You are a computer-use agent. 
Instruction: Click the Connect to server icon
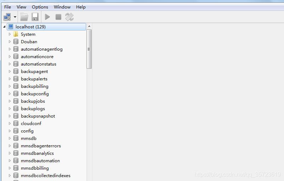pos(7,17)
